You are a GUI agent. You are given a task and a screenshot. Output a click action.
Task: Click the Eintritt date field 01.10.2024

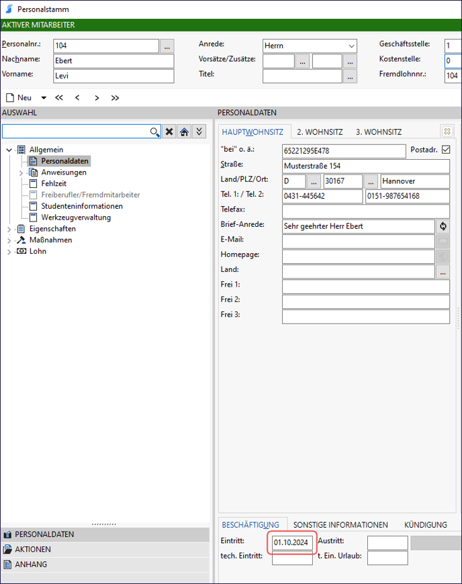click(292, 542)
